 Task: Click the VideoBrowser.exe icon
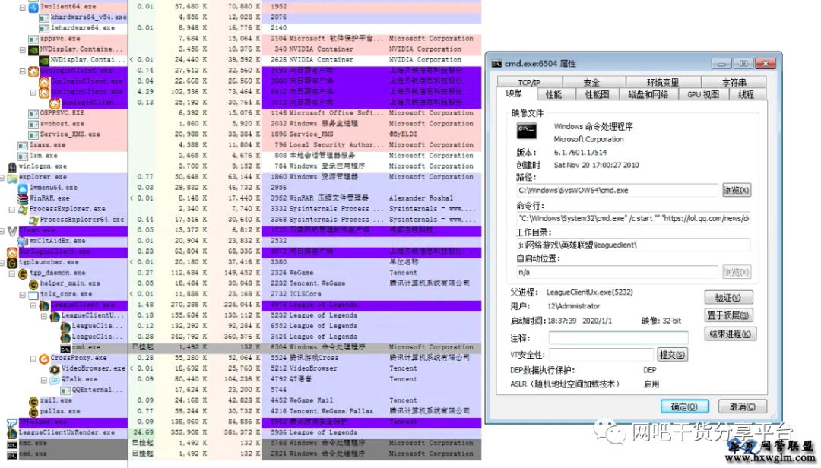click(55, 369)
